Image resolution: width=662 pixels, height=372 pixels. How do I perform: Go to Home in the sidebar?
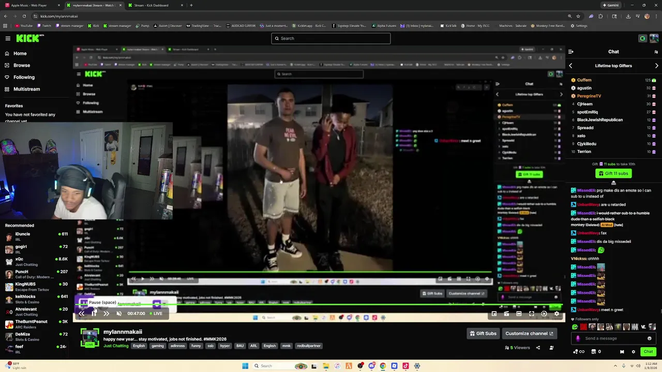20,53
